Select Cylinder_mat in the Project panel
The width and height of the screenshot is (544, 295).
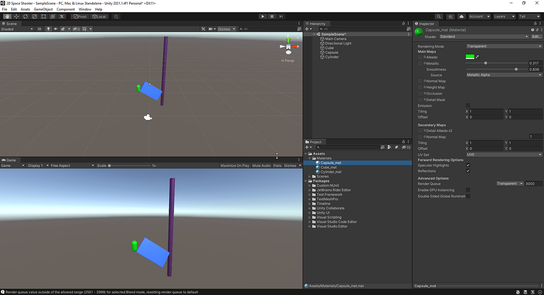[x=331, y=172]
